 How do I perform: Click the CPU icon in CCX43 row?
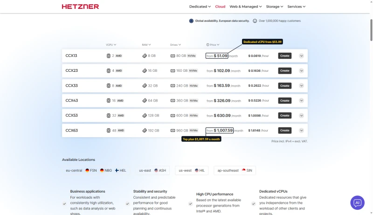pyautogui.click(x=109, y=101)
